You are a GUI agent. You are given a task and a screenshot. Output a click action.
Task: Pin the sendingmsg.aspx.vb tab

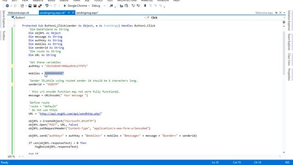point(69,13)
